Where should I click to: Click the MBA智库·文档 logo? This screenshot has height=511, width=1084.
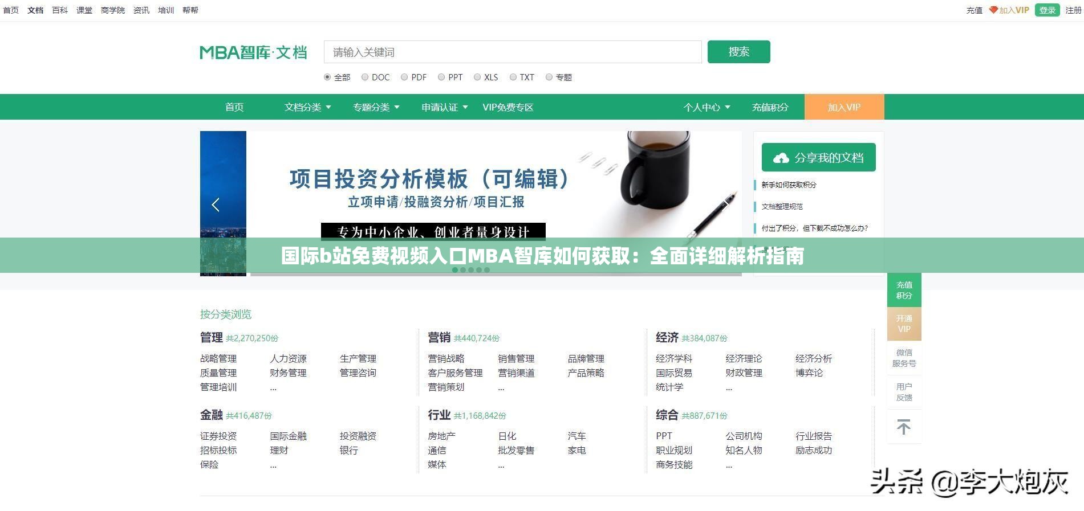(x=253, y=52)
